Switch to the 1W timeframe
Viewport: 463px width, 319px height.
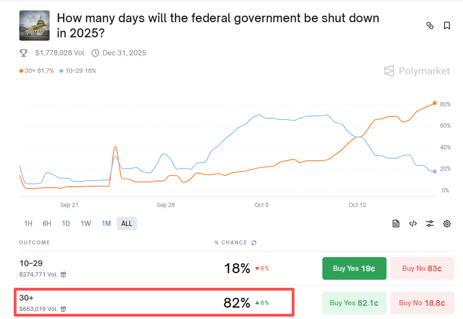coord(85,223)
